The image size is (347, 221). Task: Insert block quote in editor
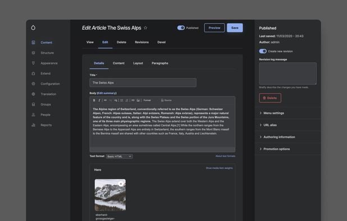click(x=133, y=100)
